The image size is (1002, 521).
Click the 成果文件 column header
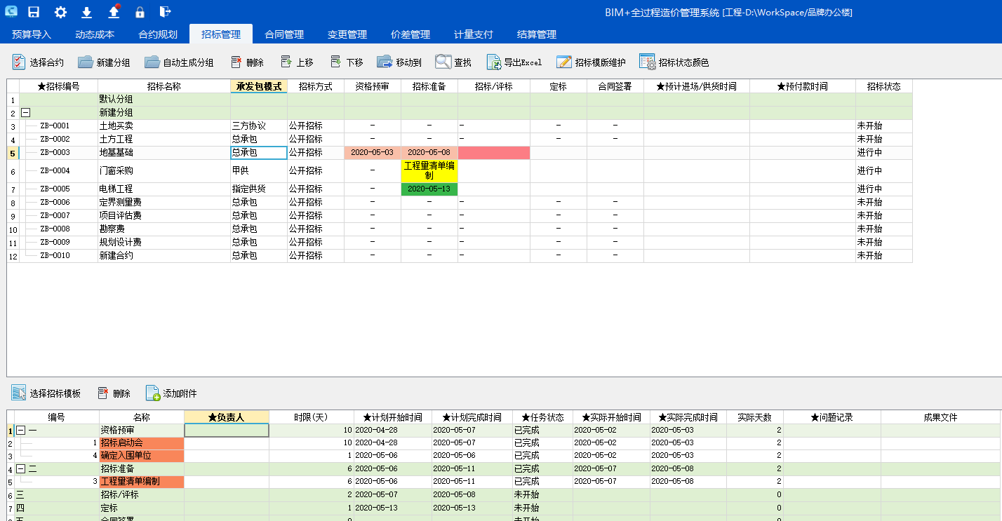(940, 417)
